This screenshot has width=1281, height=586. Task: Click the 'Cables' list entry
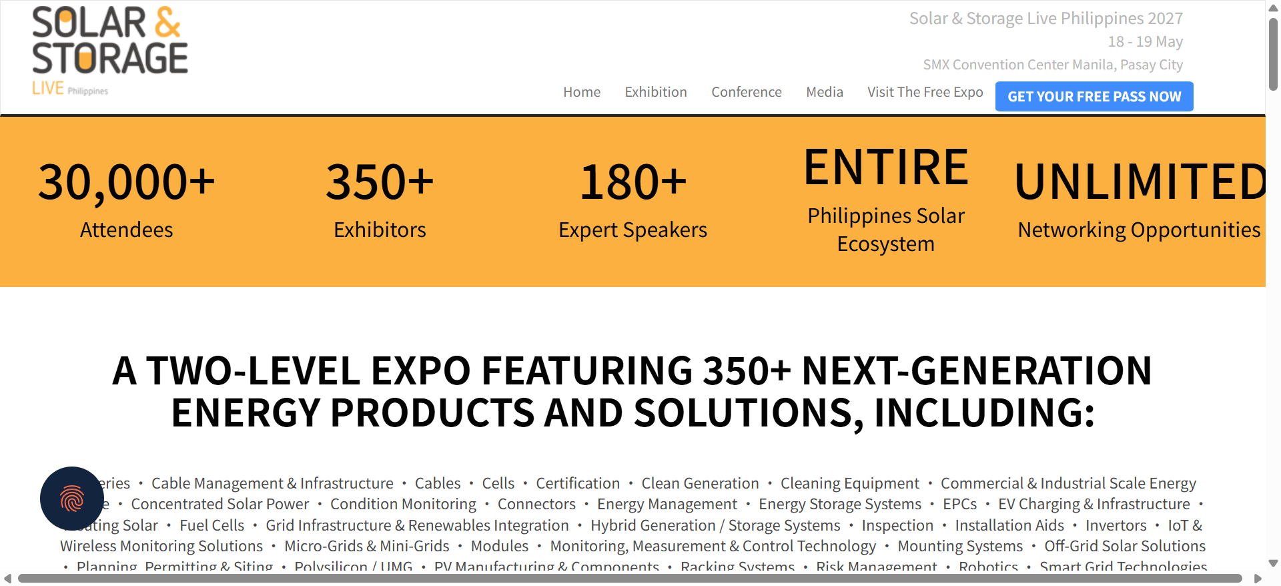click(438, 483)
